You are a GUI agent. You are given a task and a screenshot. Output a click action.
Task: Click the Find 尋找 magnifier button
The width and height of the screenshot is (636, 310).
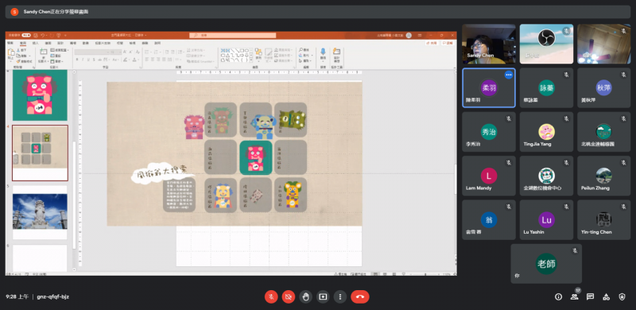tap(304, 50)
